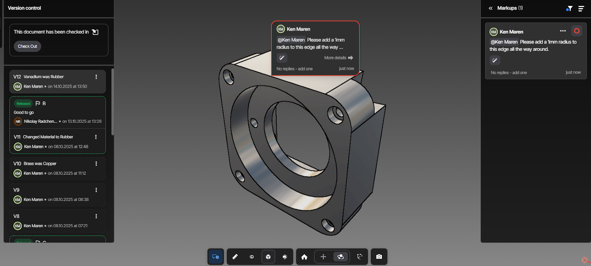
Task: Select version V10 Brass was Copper
Action: click(x=58, y=168)
